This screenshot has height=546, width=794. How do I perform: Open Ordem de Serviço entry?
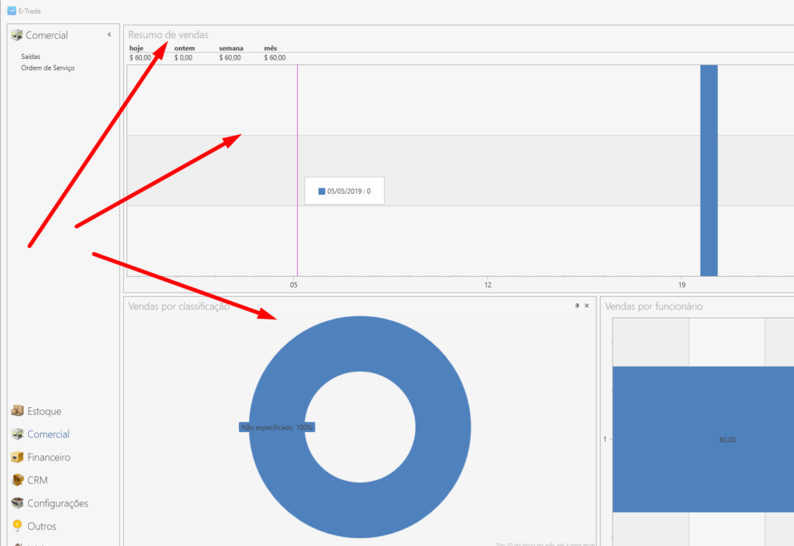point(47,68)
